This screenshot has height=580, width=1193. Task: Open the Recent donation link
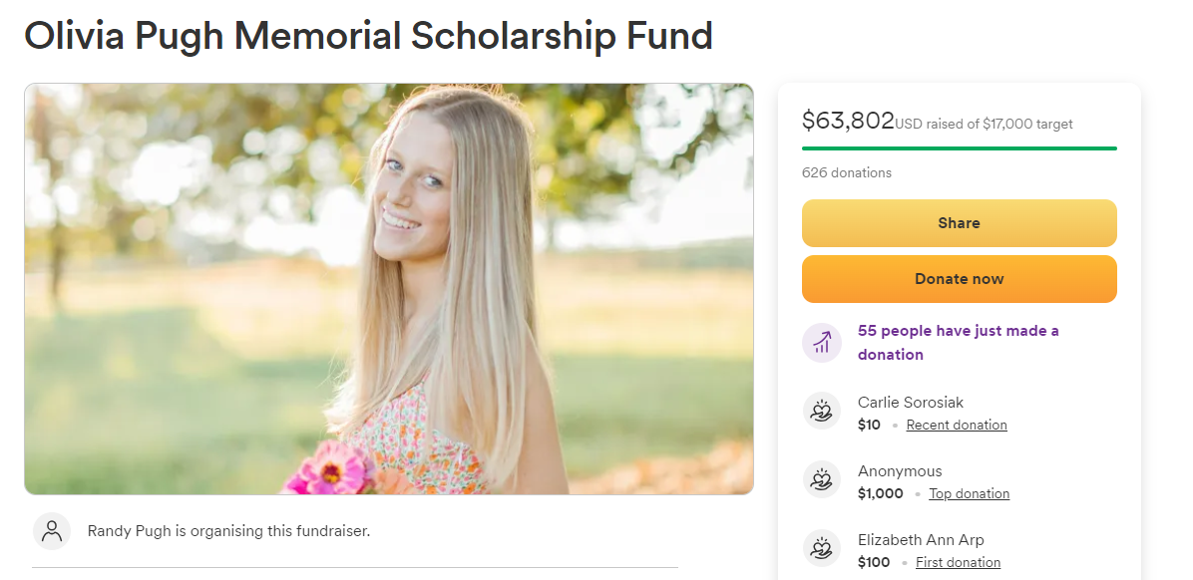pos(957,425)
